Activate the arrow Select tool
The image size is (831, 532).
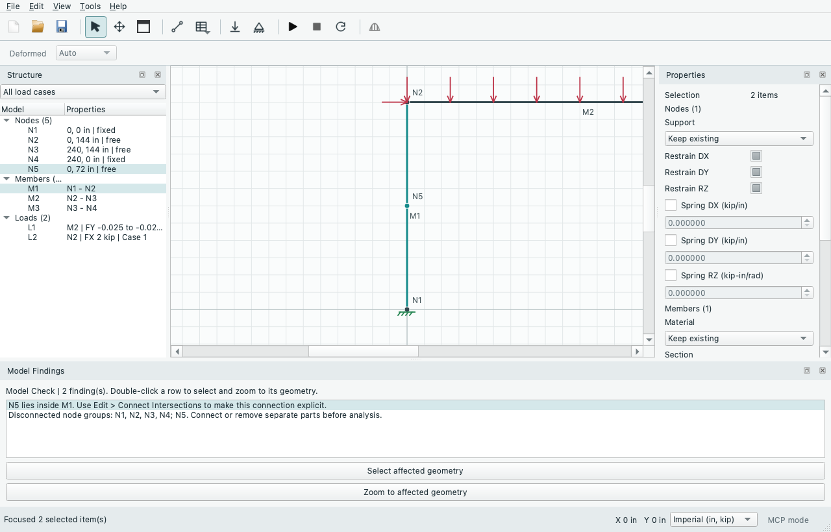point(95,27)
